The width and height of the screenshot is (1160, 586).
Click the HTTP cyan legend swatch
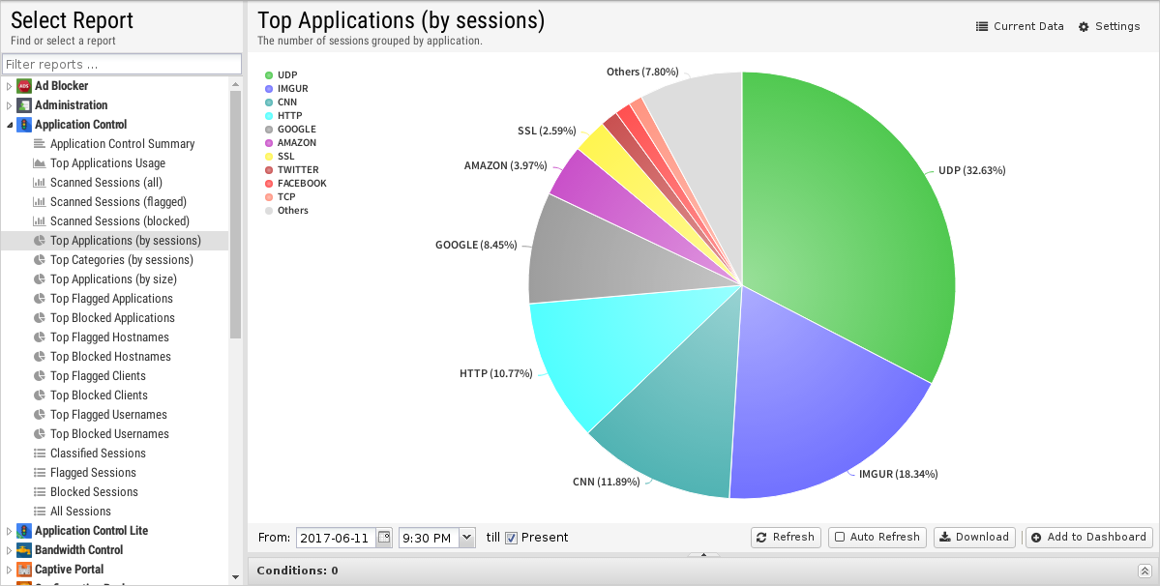click(x=269, y=115)
